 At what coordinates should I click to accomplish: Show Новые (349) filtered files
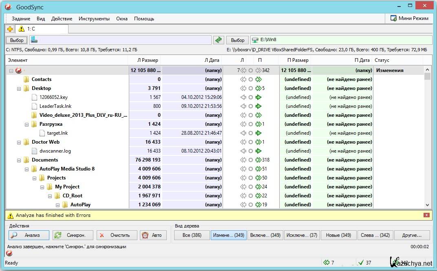[x=339, y=235]
